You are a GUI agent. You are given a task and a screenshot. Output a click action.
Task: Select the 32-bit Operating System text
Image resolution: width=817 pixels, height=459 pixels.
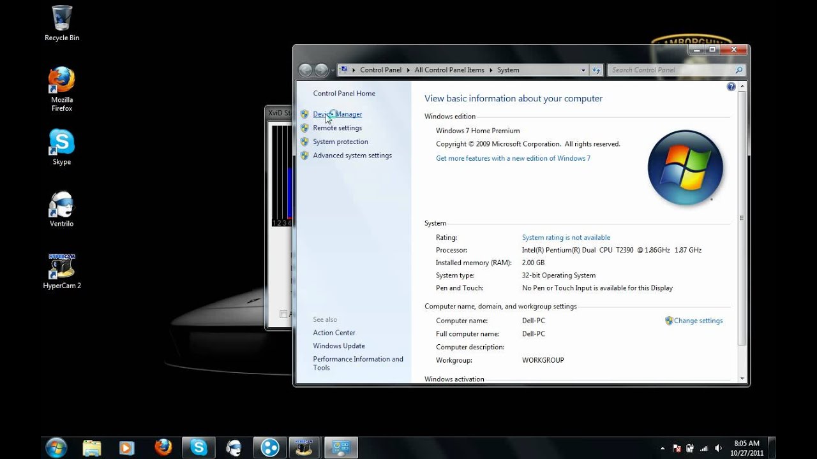(x=558, y=275)
